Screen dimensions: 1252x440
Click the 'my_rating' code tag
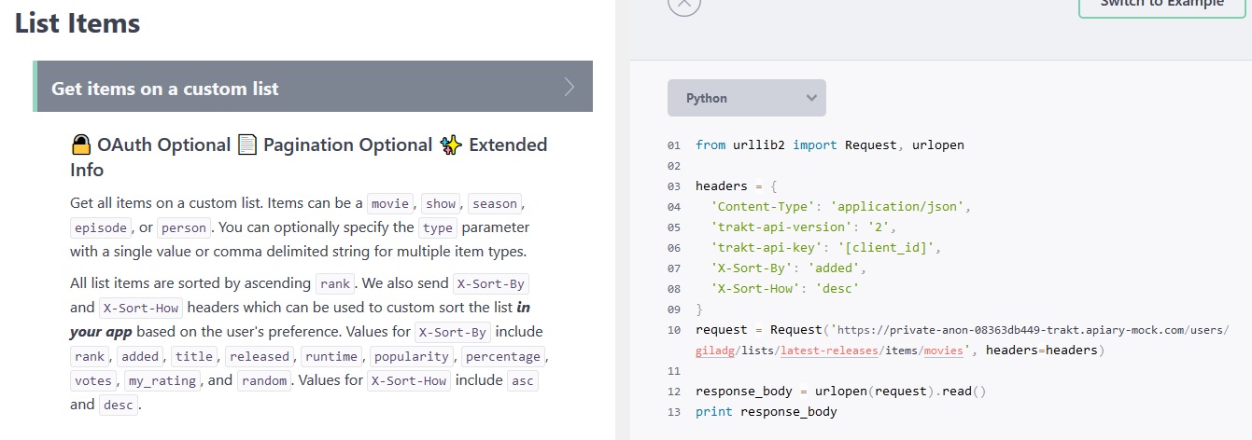162,380
